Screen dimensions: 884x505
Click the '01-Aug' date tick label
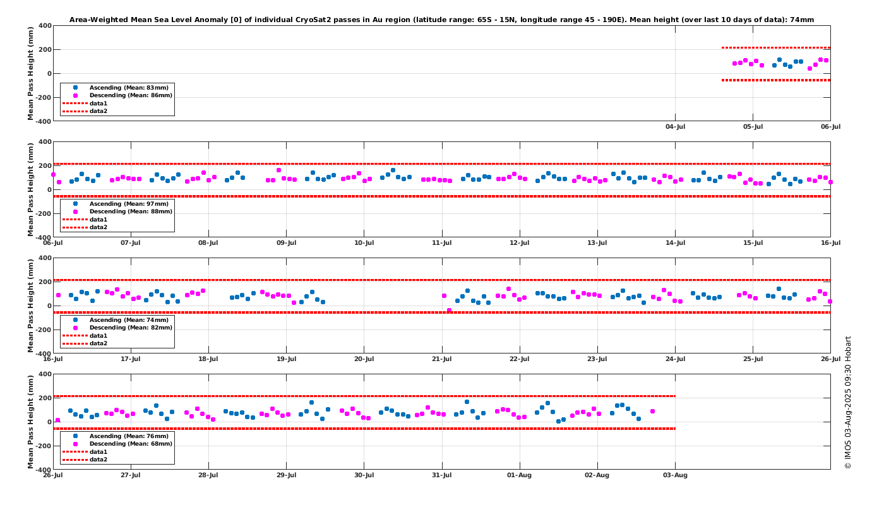point(520,475)
